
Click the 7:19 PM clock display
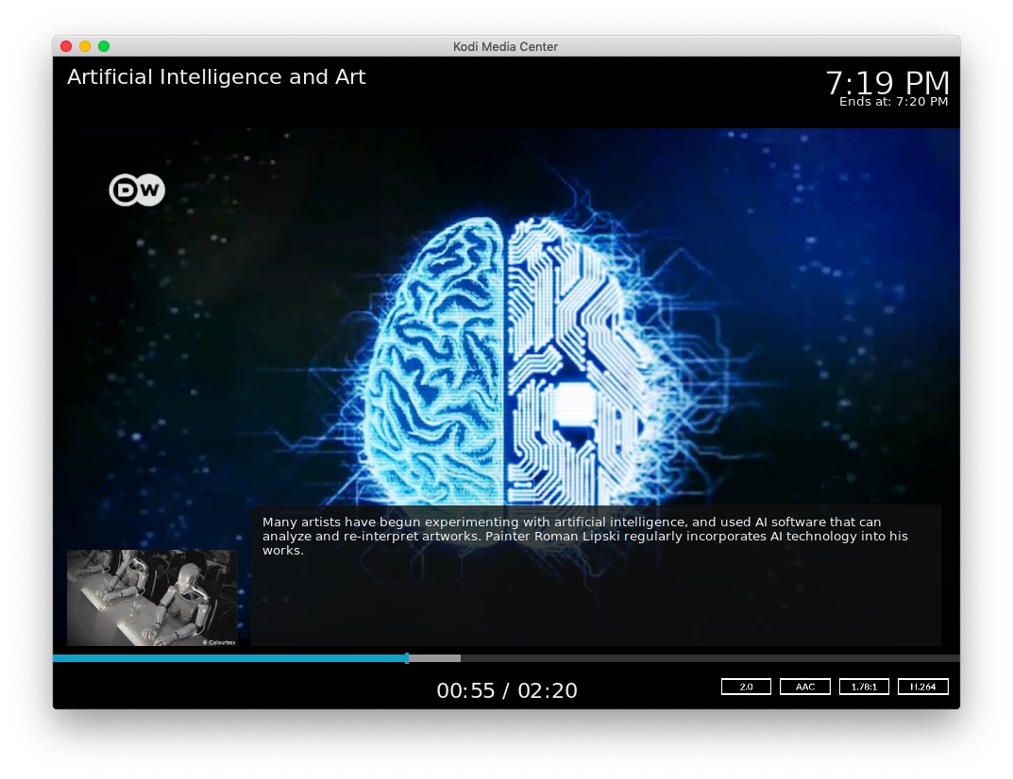(x=886, y=82)
